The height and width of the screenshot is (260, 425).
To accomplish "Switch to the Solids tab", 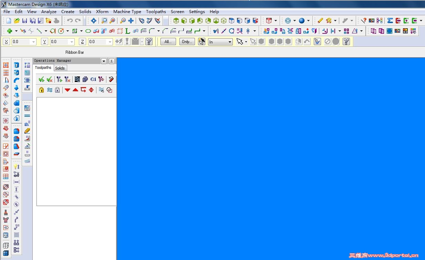I will click(x=60, y=68).
